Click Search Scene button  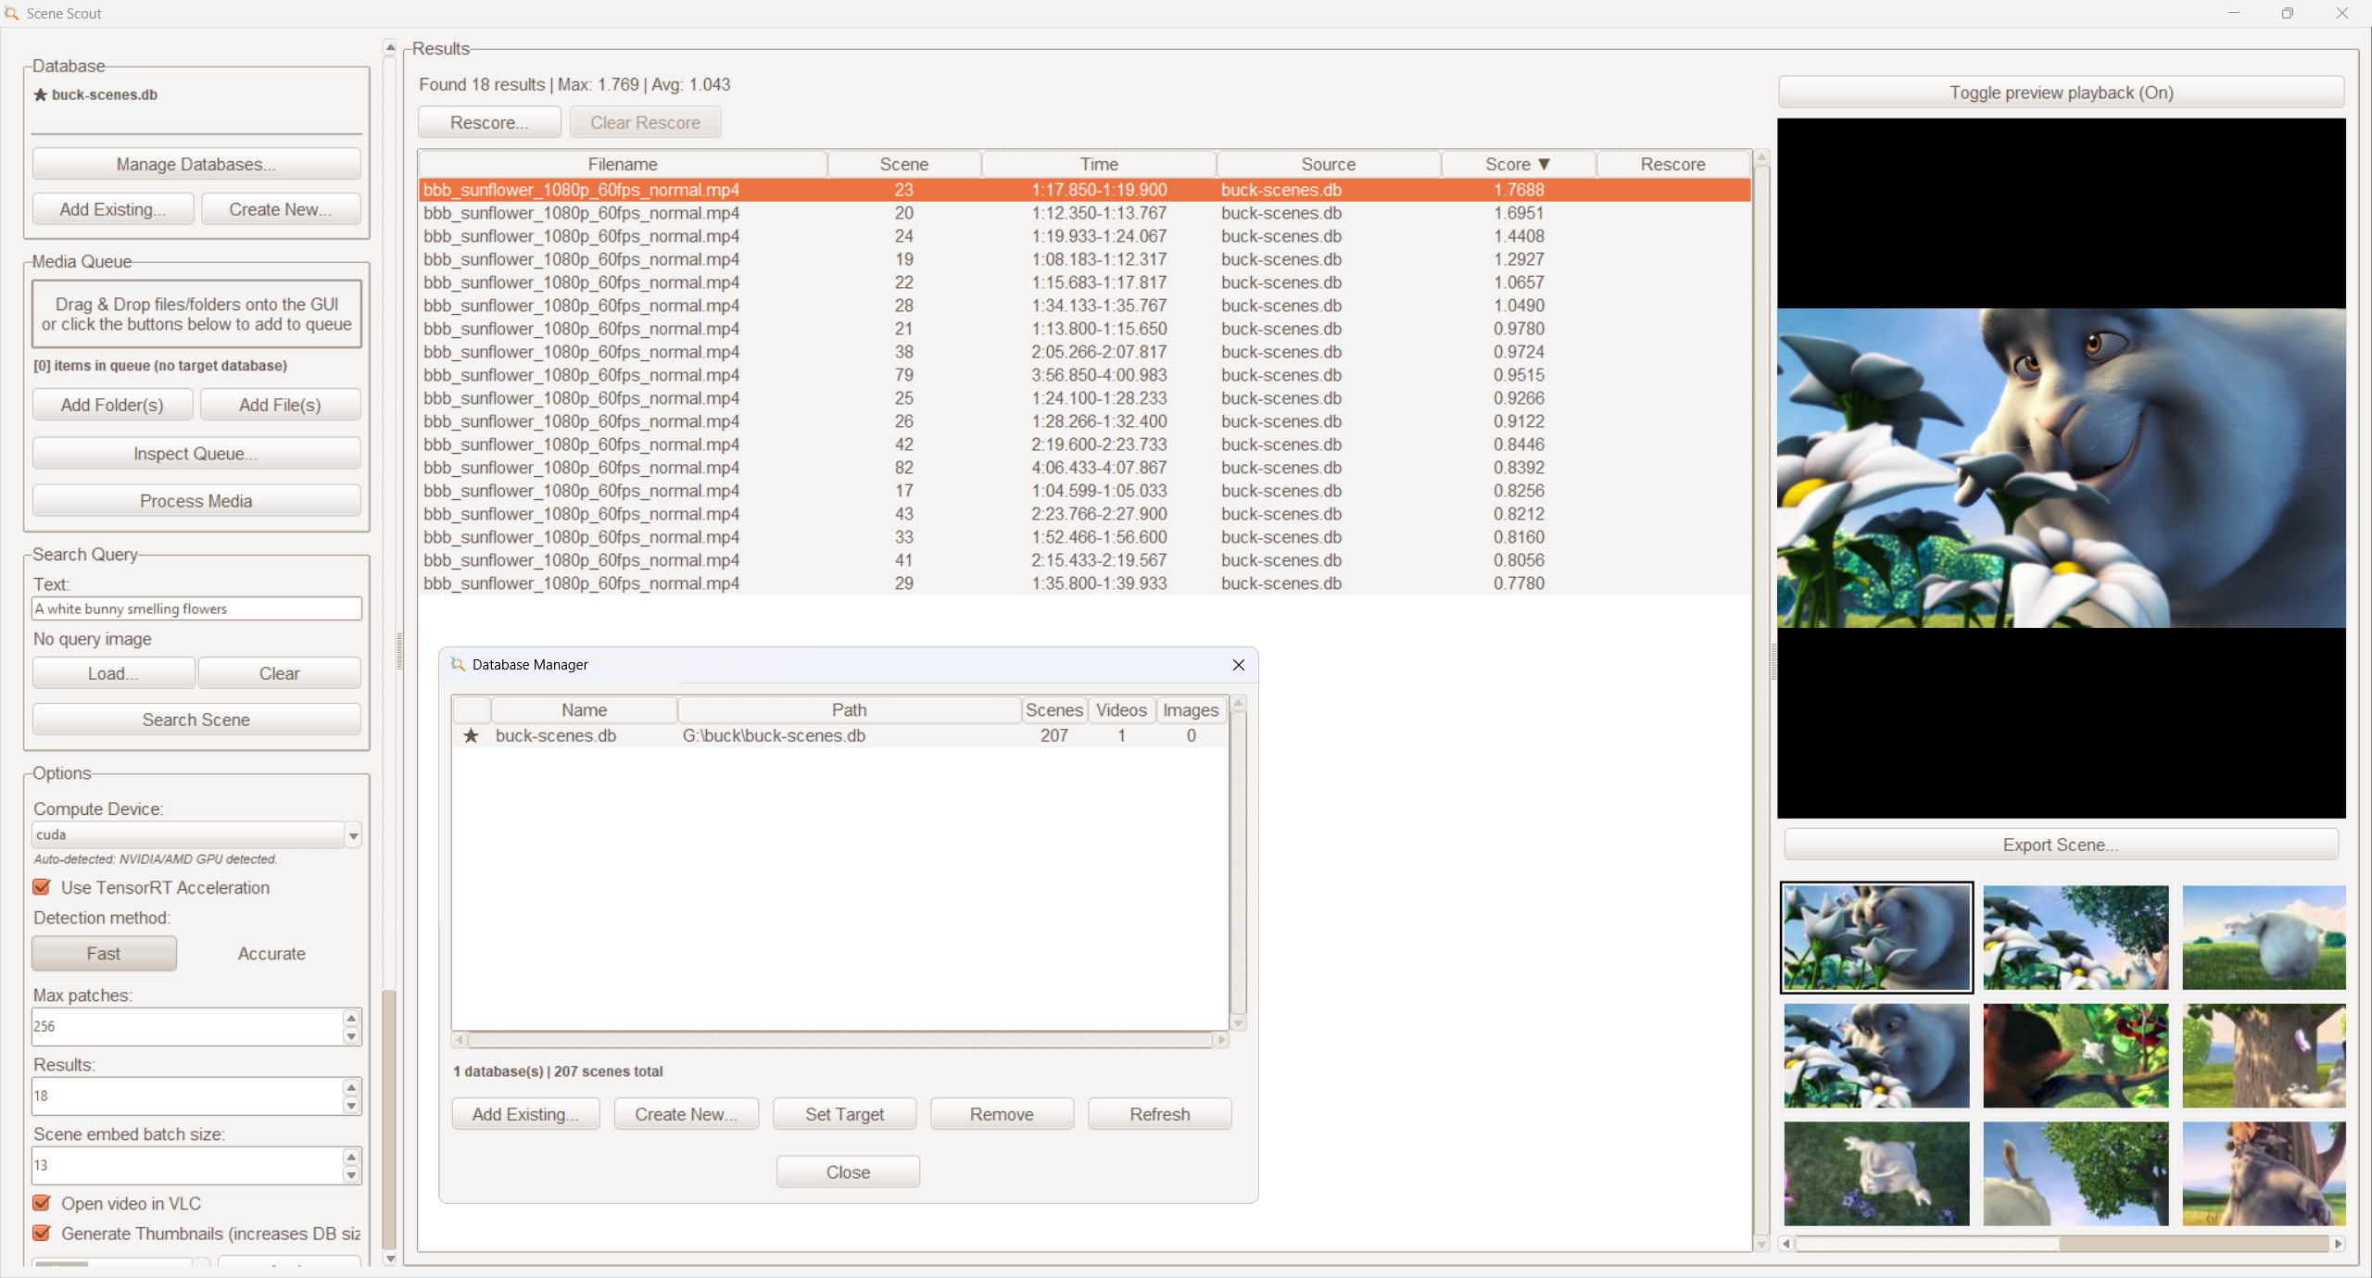point(196,720)
